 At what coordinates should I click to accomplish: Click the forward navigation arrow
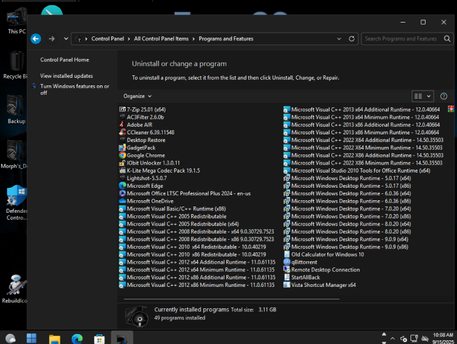tap(52, 39)
